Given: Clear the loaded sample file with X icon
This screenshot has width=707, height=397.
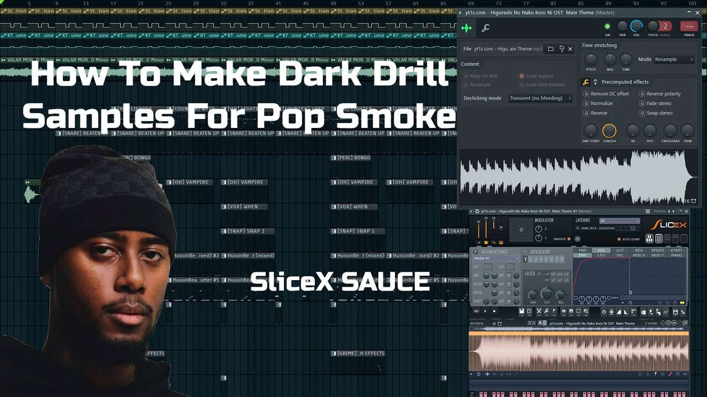Looking at the screenshot, I should pyautogui.click(x=571, y=49).
